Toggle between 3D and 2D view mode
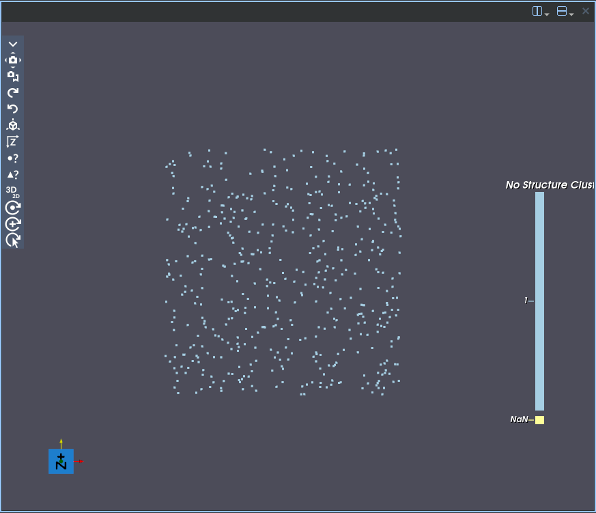 12,192
